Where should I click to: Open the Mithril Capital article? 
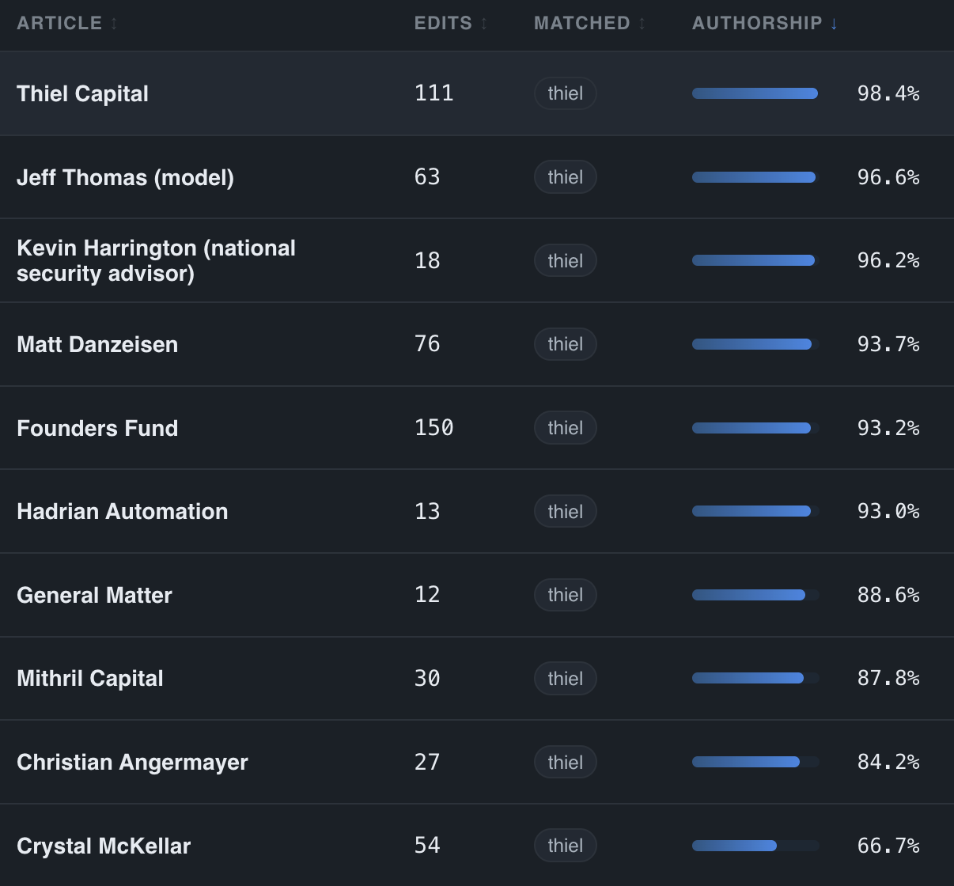pos(90,678)
